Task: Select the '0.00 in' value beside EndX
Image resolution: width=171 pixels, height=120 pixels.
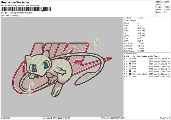Action: pos(140,38)
